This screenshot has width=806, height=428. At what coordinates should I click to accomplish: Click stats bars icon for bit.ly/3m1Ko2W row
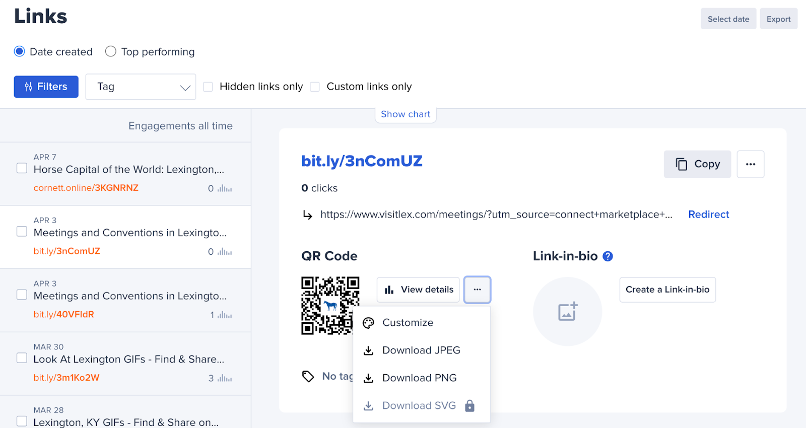(x=225, y=378)
